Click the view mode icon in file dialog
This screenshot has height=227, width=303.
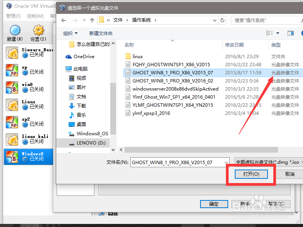(269, 33)
